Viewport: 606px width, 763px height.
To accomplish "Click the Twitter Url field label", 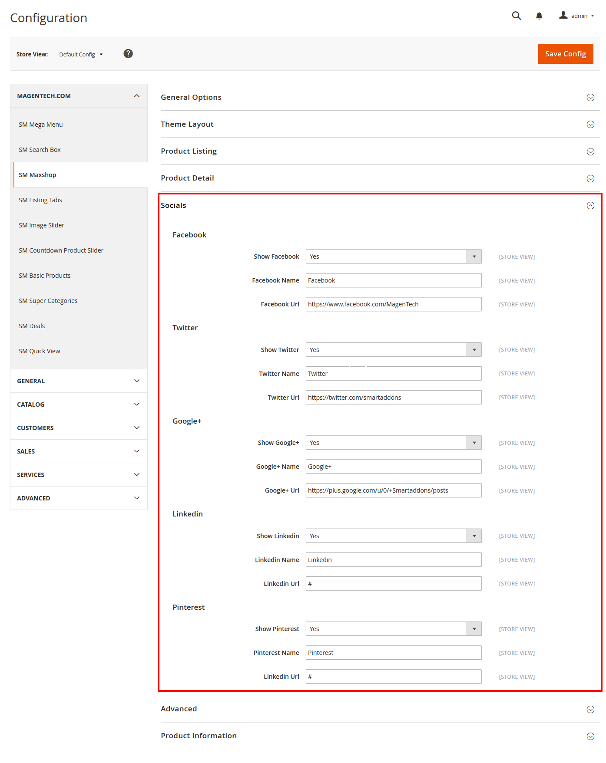I will pyautogui.click(x=283, y=398).
